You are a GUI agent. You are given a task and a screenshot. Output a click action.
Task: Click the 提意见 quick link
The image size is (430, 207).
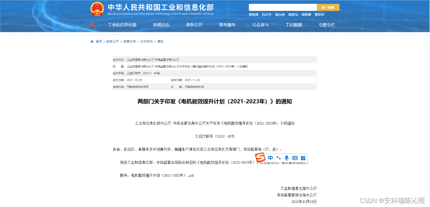293,15
